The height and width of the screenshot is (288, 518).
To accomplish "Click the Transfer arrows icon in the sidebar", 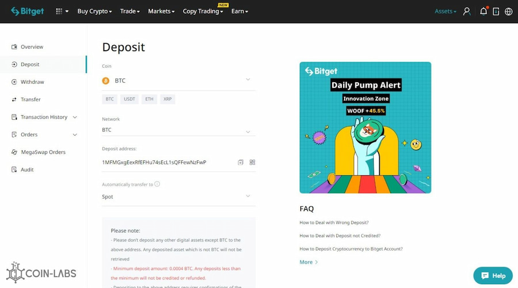I will [14, 99].
